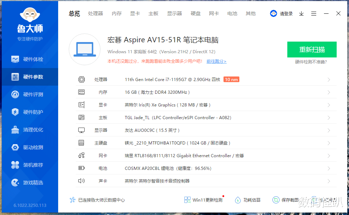
Task: Expand the 主板 row chevron
Action: pos(329,118)
